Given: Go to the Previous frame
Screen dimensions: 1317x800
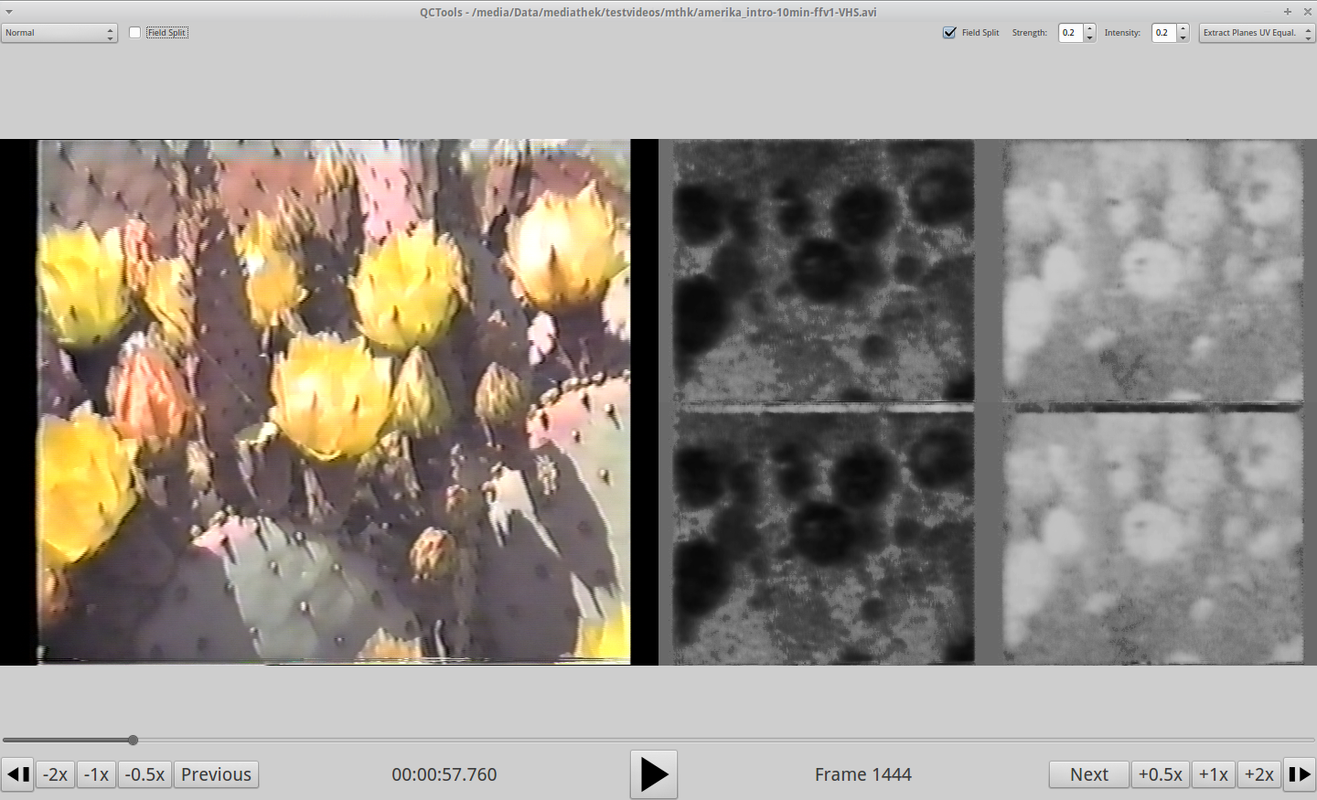Looking at the screenshot, I should point(216,774).
